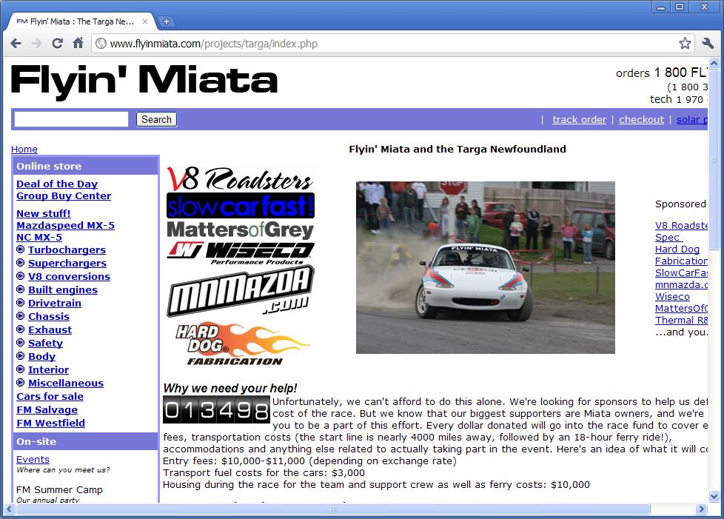The image size is (724, 519).
Task: Bookmark this page with the star icon
Action: [x=685, y=44]
